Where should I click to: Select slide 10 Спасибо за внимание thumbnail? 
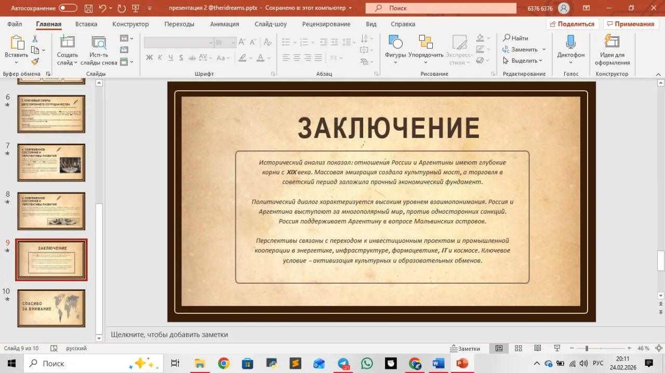tap(51, 309)
